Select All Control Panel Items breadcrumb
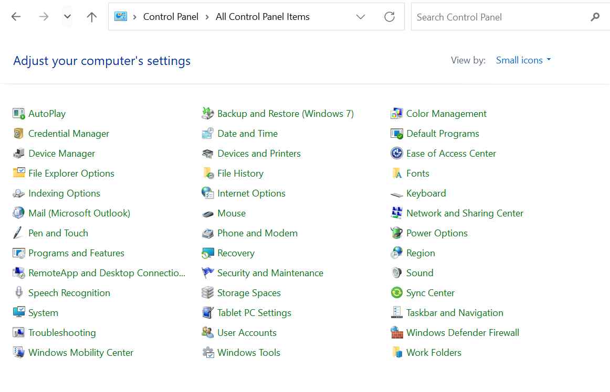The width and height of the screenshot is (610, 392). tap(262, 17)
